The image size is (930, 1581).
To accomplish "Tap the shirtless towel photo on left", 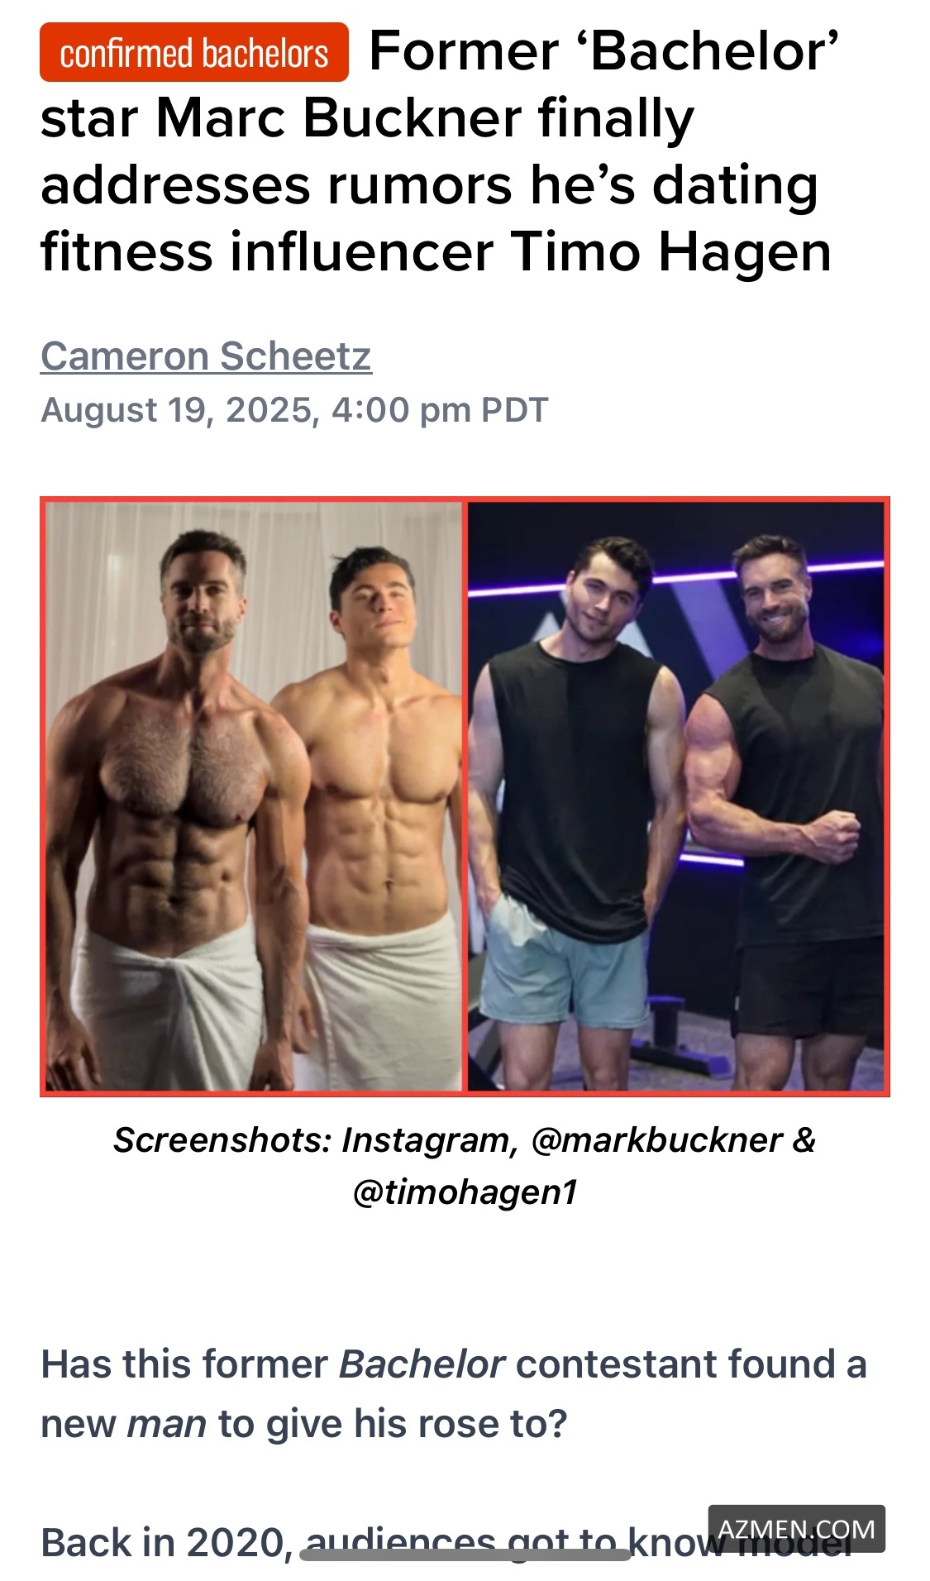I will pyautogui.click(x=253, y=796).
